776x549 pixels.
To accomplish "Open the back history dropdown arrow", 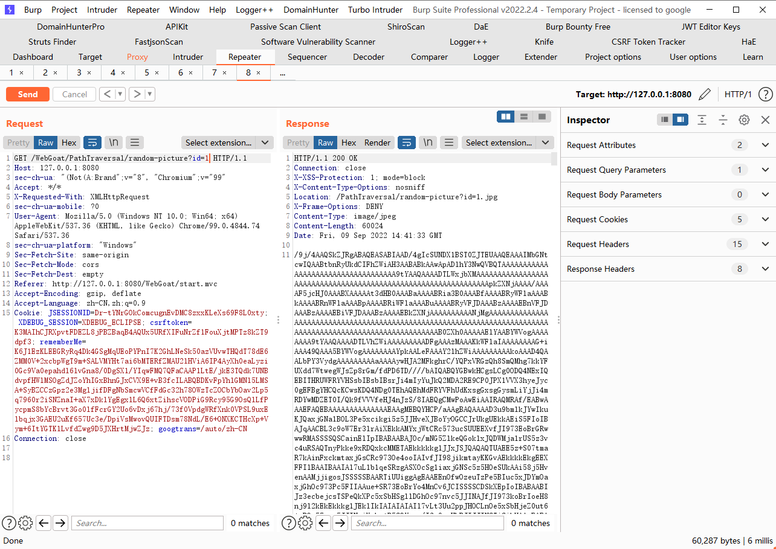I will [120, 94].
